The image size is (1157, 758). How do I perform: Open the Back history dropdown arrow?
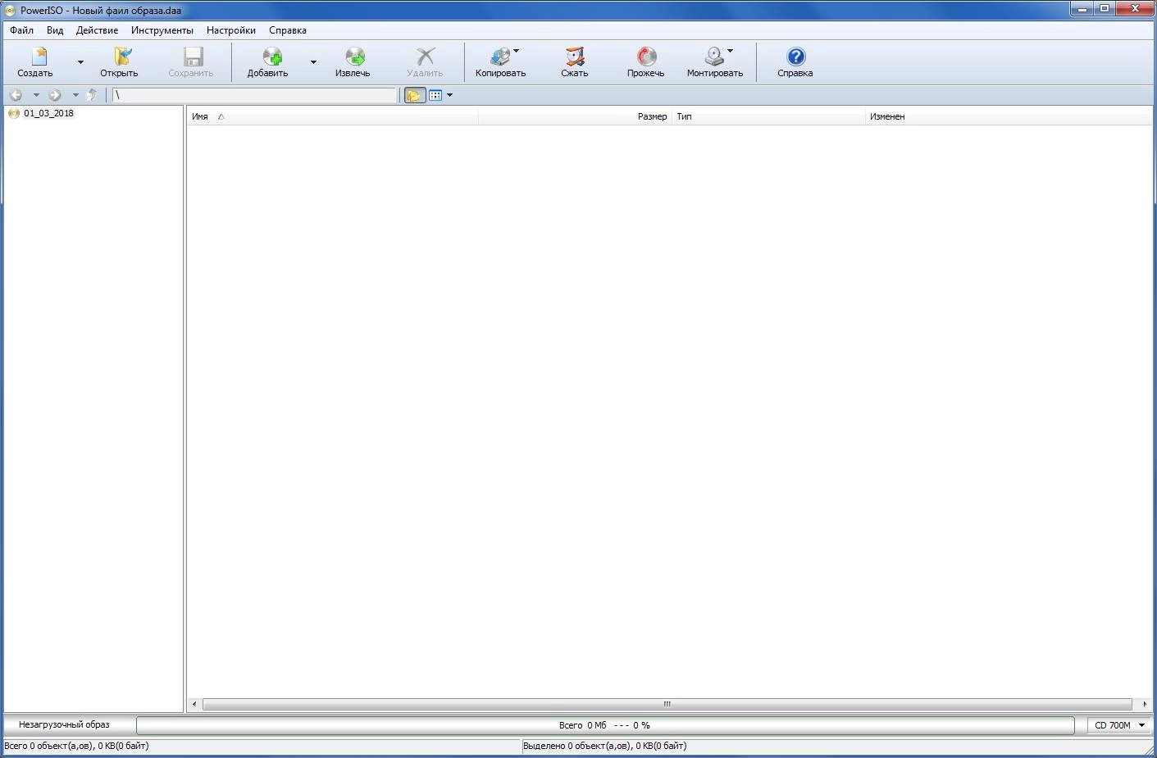[x=36, y=95]
